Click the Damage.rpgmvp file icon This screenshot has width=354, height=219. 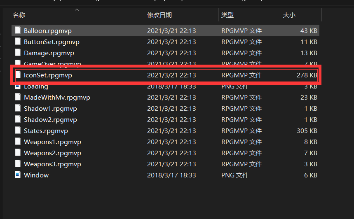(18, 52)
